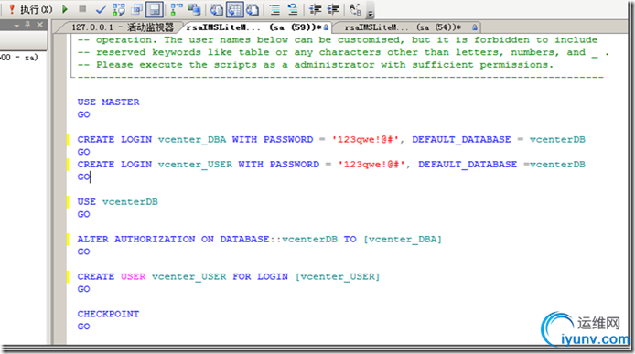This screenshot has height=354, width=635.
Task: Click the 'USE vcenterDB' line
Action: tap(117, 202)
